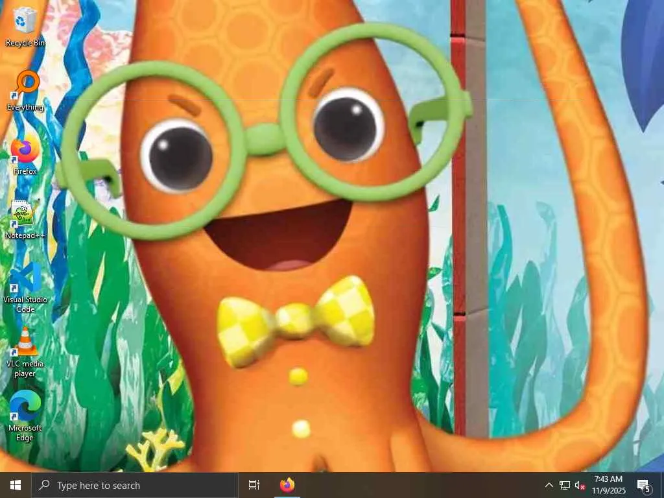
Task: Open the clock showing 7:43 AM
Action: (608, 485)
